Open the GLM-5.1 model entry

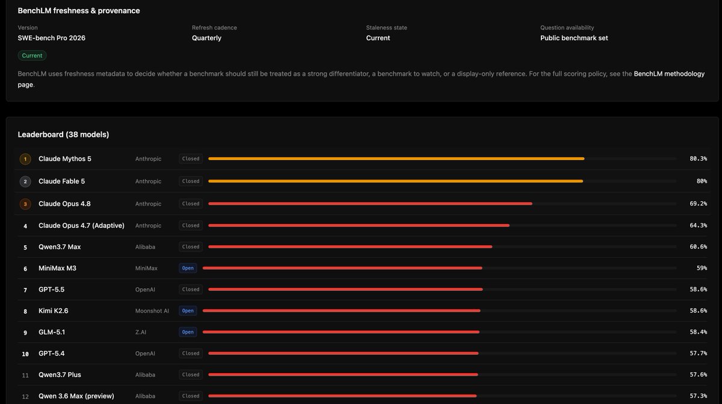click(x=52, y=332)
